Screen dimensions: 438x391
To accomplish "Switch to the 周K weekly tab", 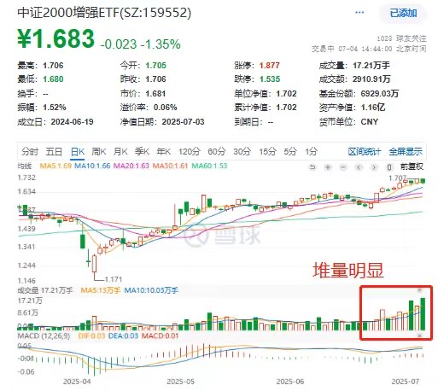I will [98, 151].
